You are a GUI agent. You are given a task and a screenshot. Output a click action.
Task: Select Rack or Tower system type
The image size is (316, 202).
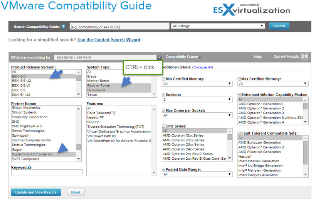[x=119, y=85]
